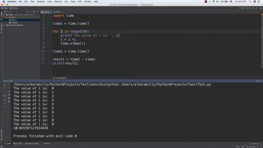Click the Test.py breadcrumb in navigation bar
Screen dimensions: 263x148
click(x=14, y=8)
